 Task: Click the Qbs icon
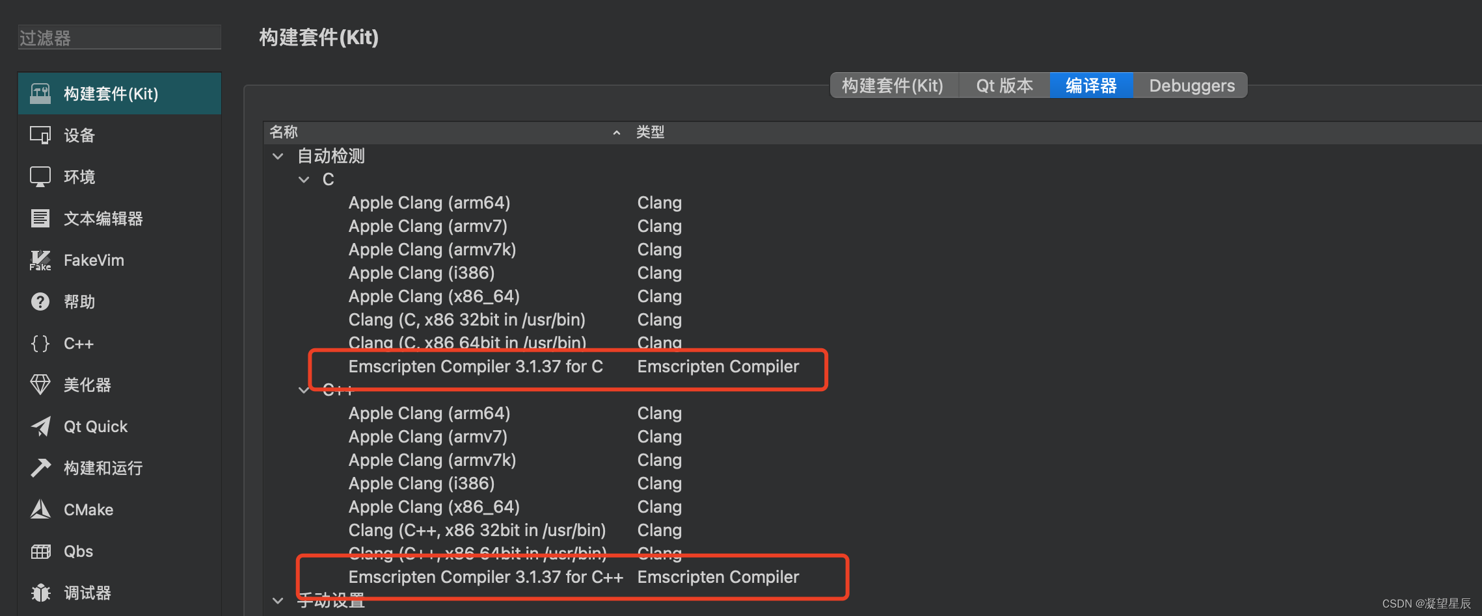(40, 552)
